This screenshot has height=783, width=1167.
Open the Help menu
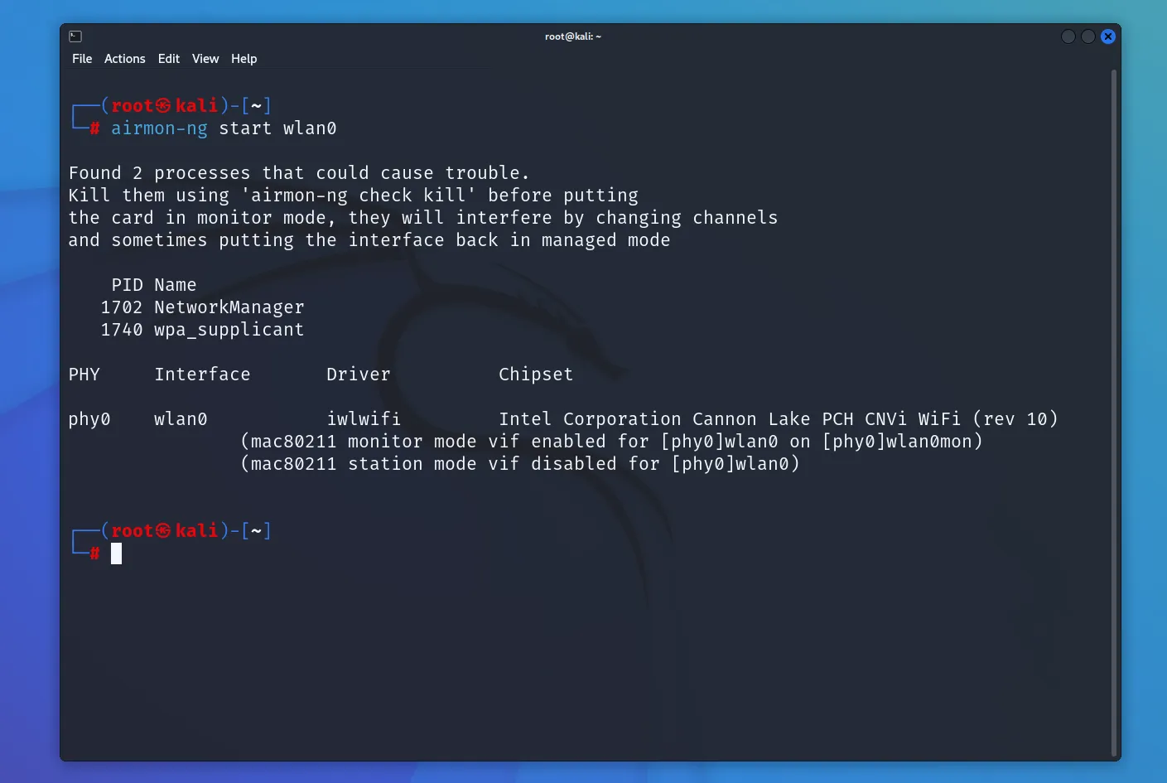pos(244,59)
